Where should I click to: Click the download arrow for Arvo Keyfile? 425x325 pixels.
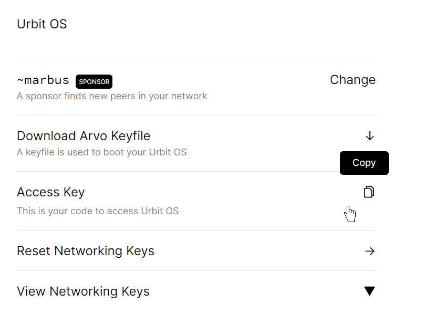pyautogui.click(x=369, y=136)
